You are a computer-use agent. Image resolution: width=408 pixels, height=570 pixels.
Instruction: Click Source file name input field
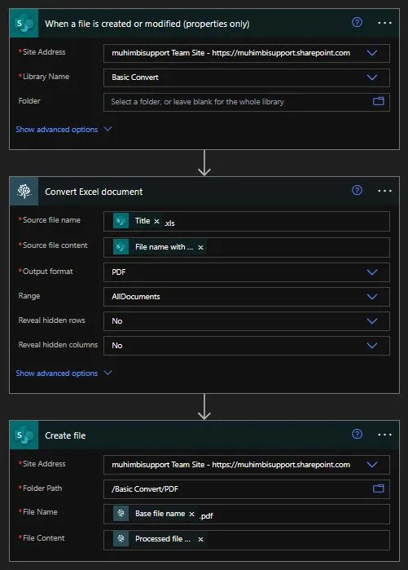(x=247, y=221)
